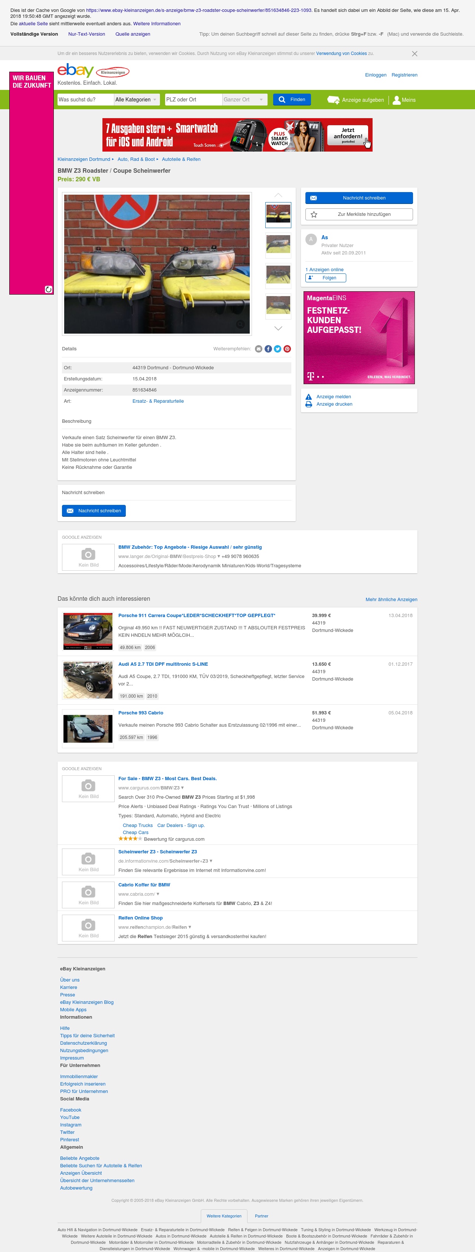Open the Reifen Online Shop ad

pos(140,918)
